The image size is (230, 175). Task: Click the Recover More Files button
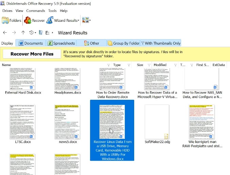[32, 54]
